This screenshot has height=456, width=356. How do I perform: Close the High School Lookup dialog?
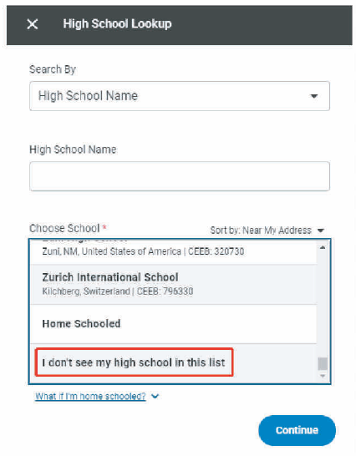[33, 24]
